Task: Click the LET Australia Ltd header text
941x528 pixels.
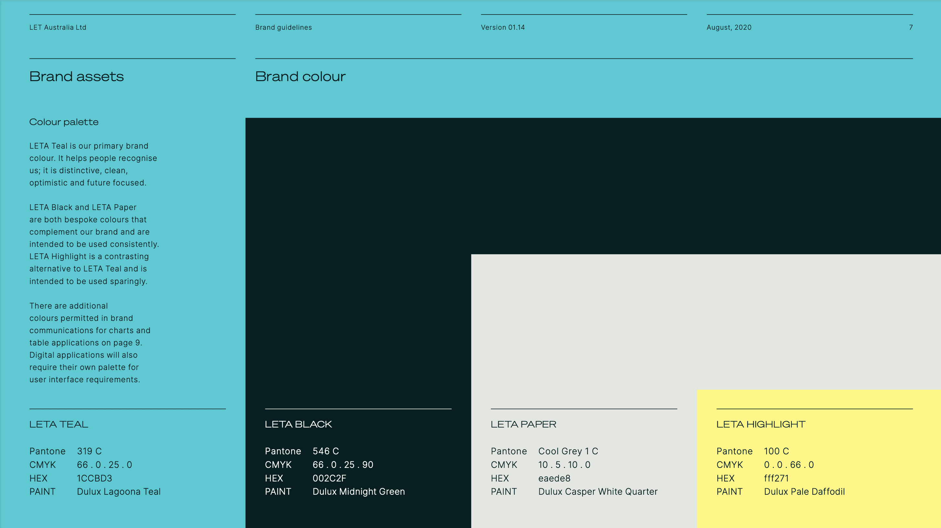Action: (x=58, y=27)
